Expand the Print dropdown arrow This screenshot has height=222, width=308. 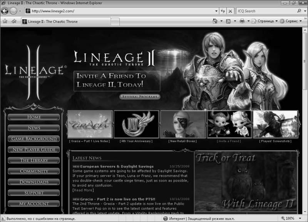tap(248, 21)
